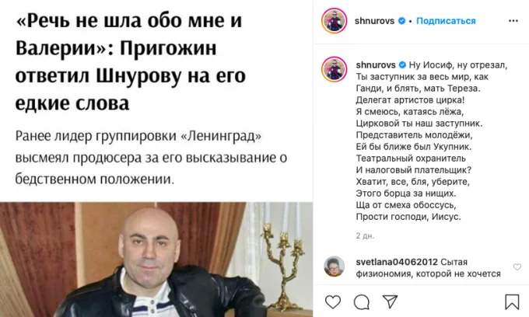
Task: Click the Prigozhin article headline image text
Action: [x=130, y=61]
